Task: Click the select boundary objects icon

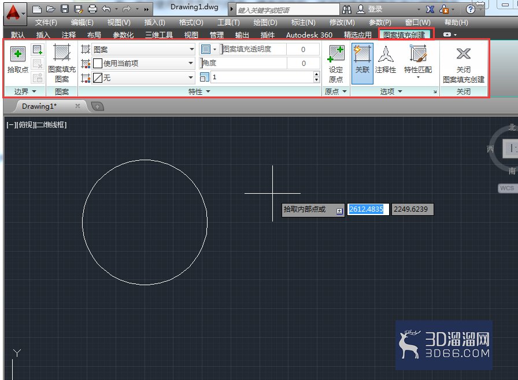Action: coord(38,50)
